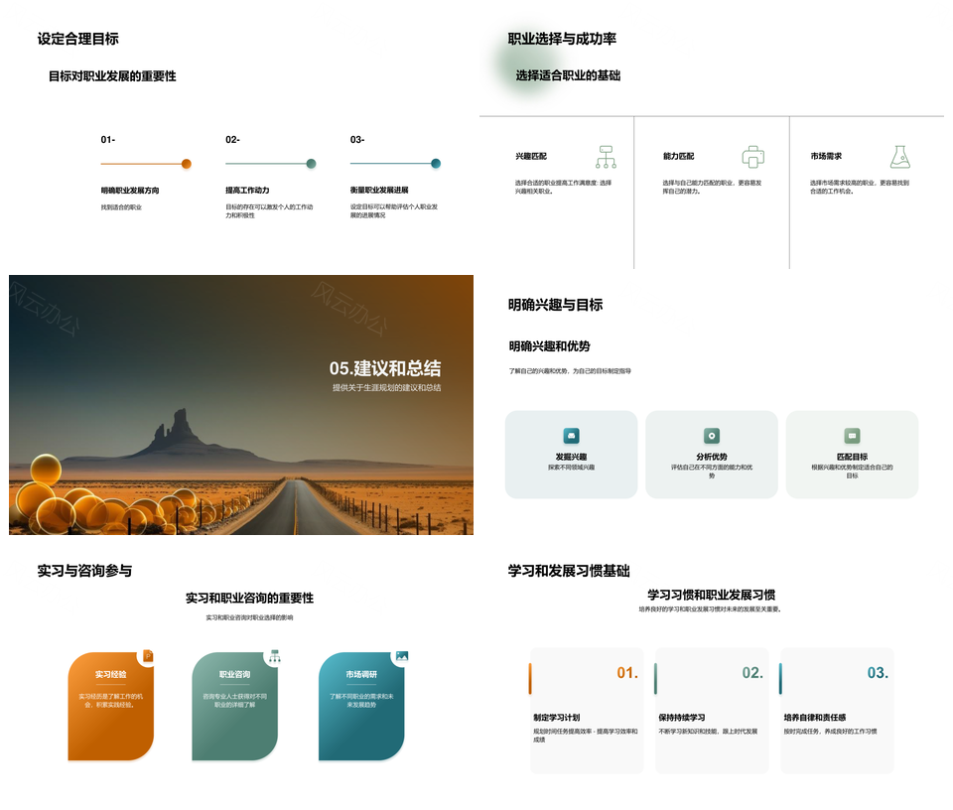The height and width of the screenshot is (810, 953).
Task: Click the 01. 制定学习计划 card
Action: click(x=587, y=710)
